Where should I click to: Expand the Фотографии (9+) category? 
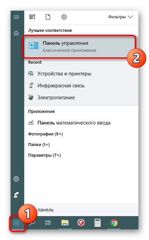click(45, 134)
